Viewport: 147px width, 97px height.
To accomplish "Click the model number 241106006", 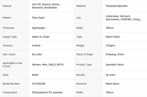I will point(39,84).
